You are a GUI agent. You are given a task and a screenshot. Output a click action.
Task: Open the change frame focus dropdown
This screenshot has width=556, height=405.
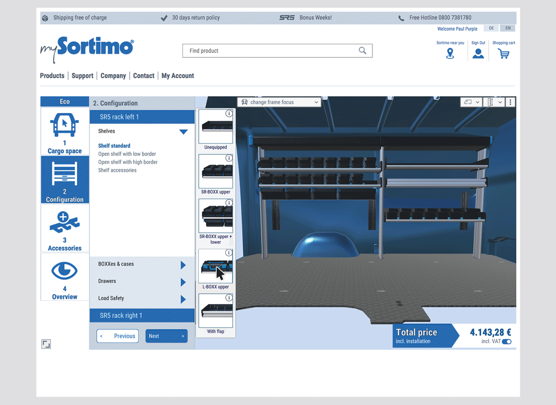click(279, 101)
